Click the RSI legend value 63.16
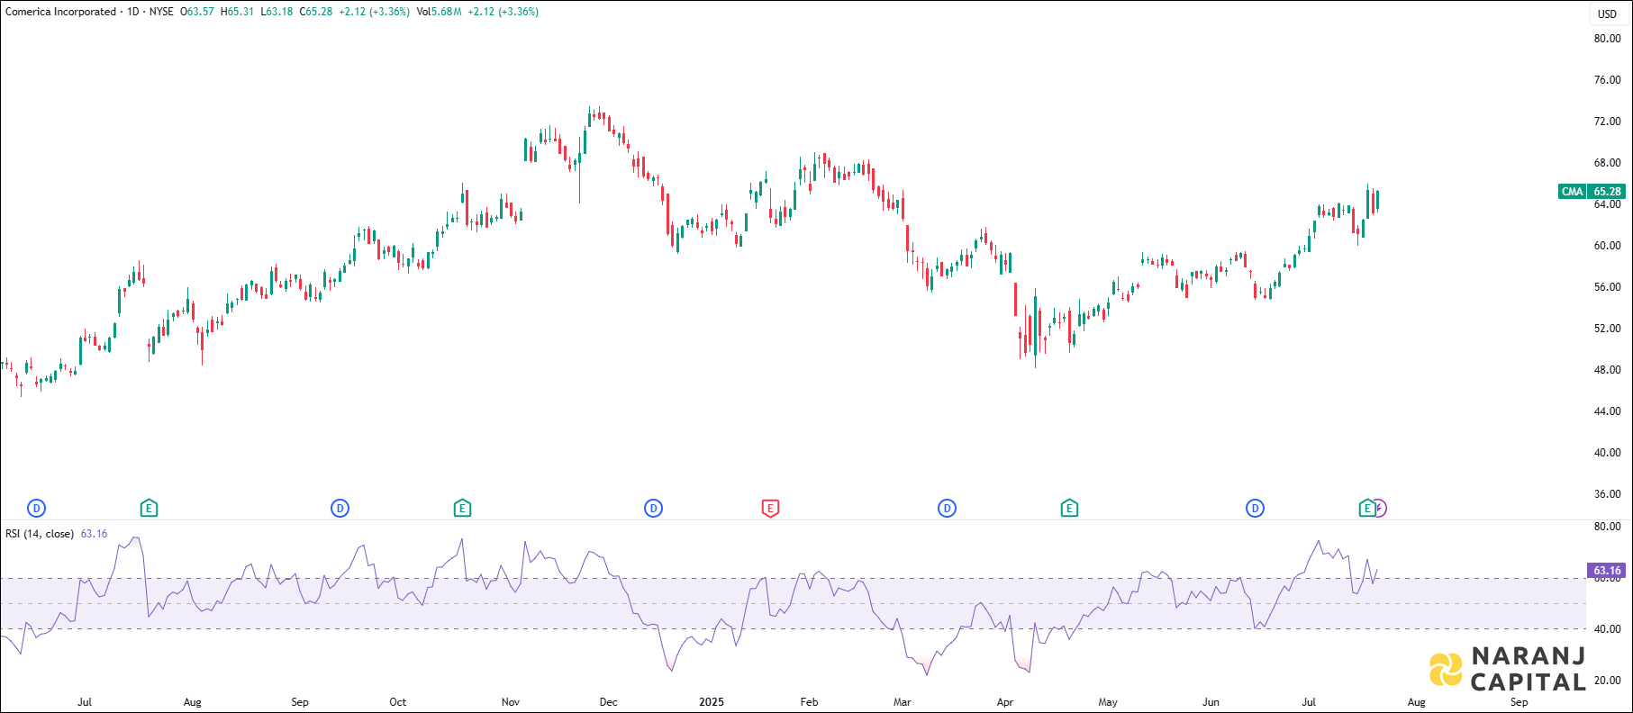 [x=94, y=534]
